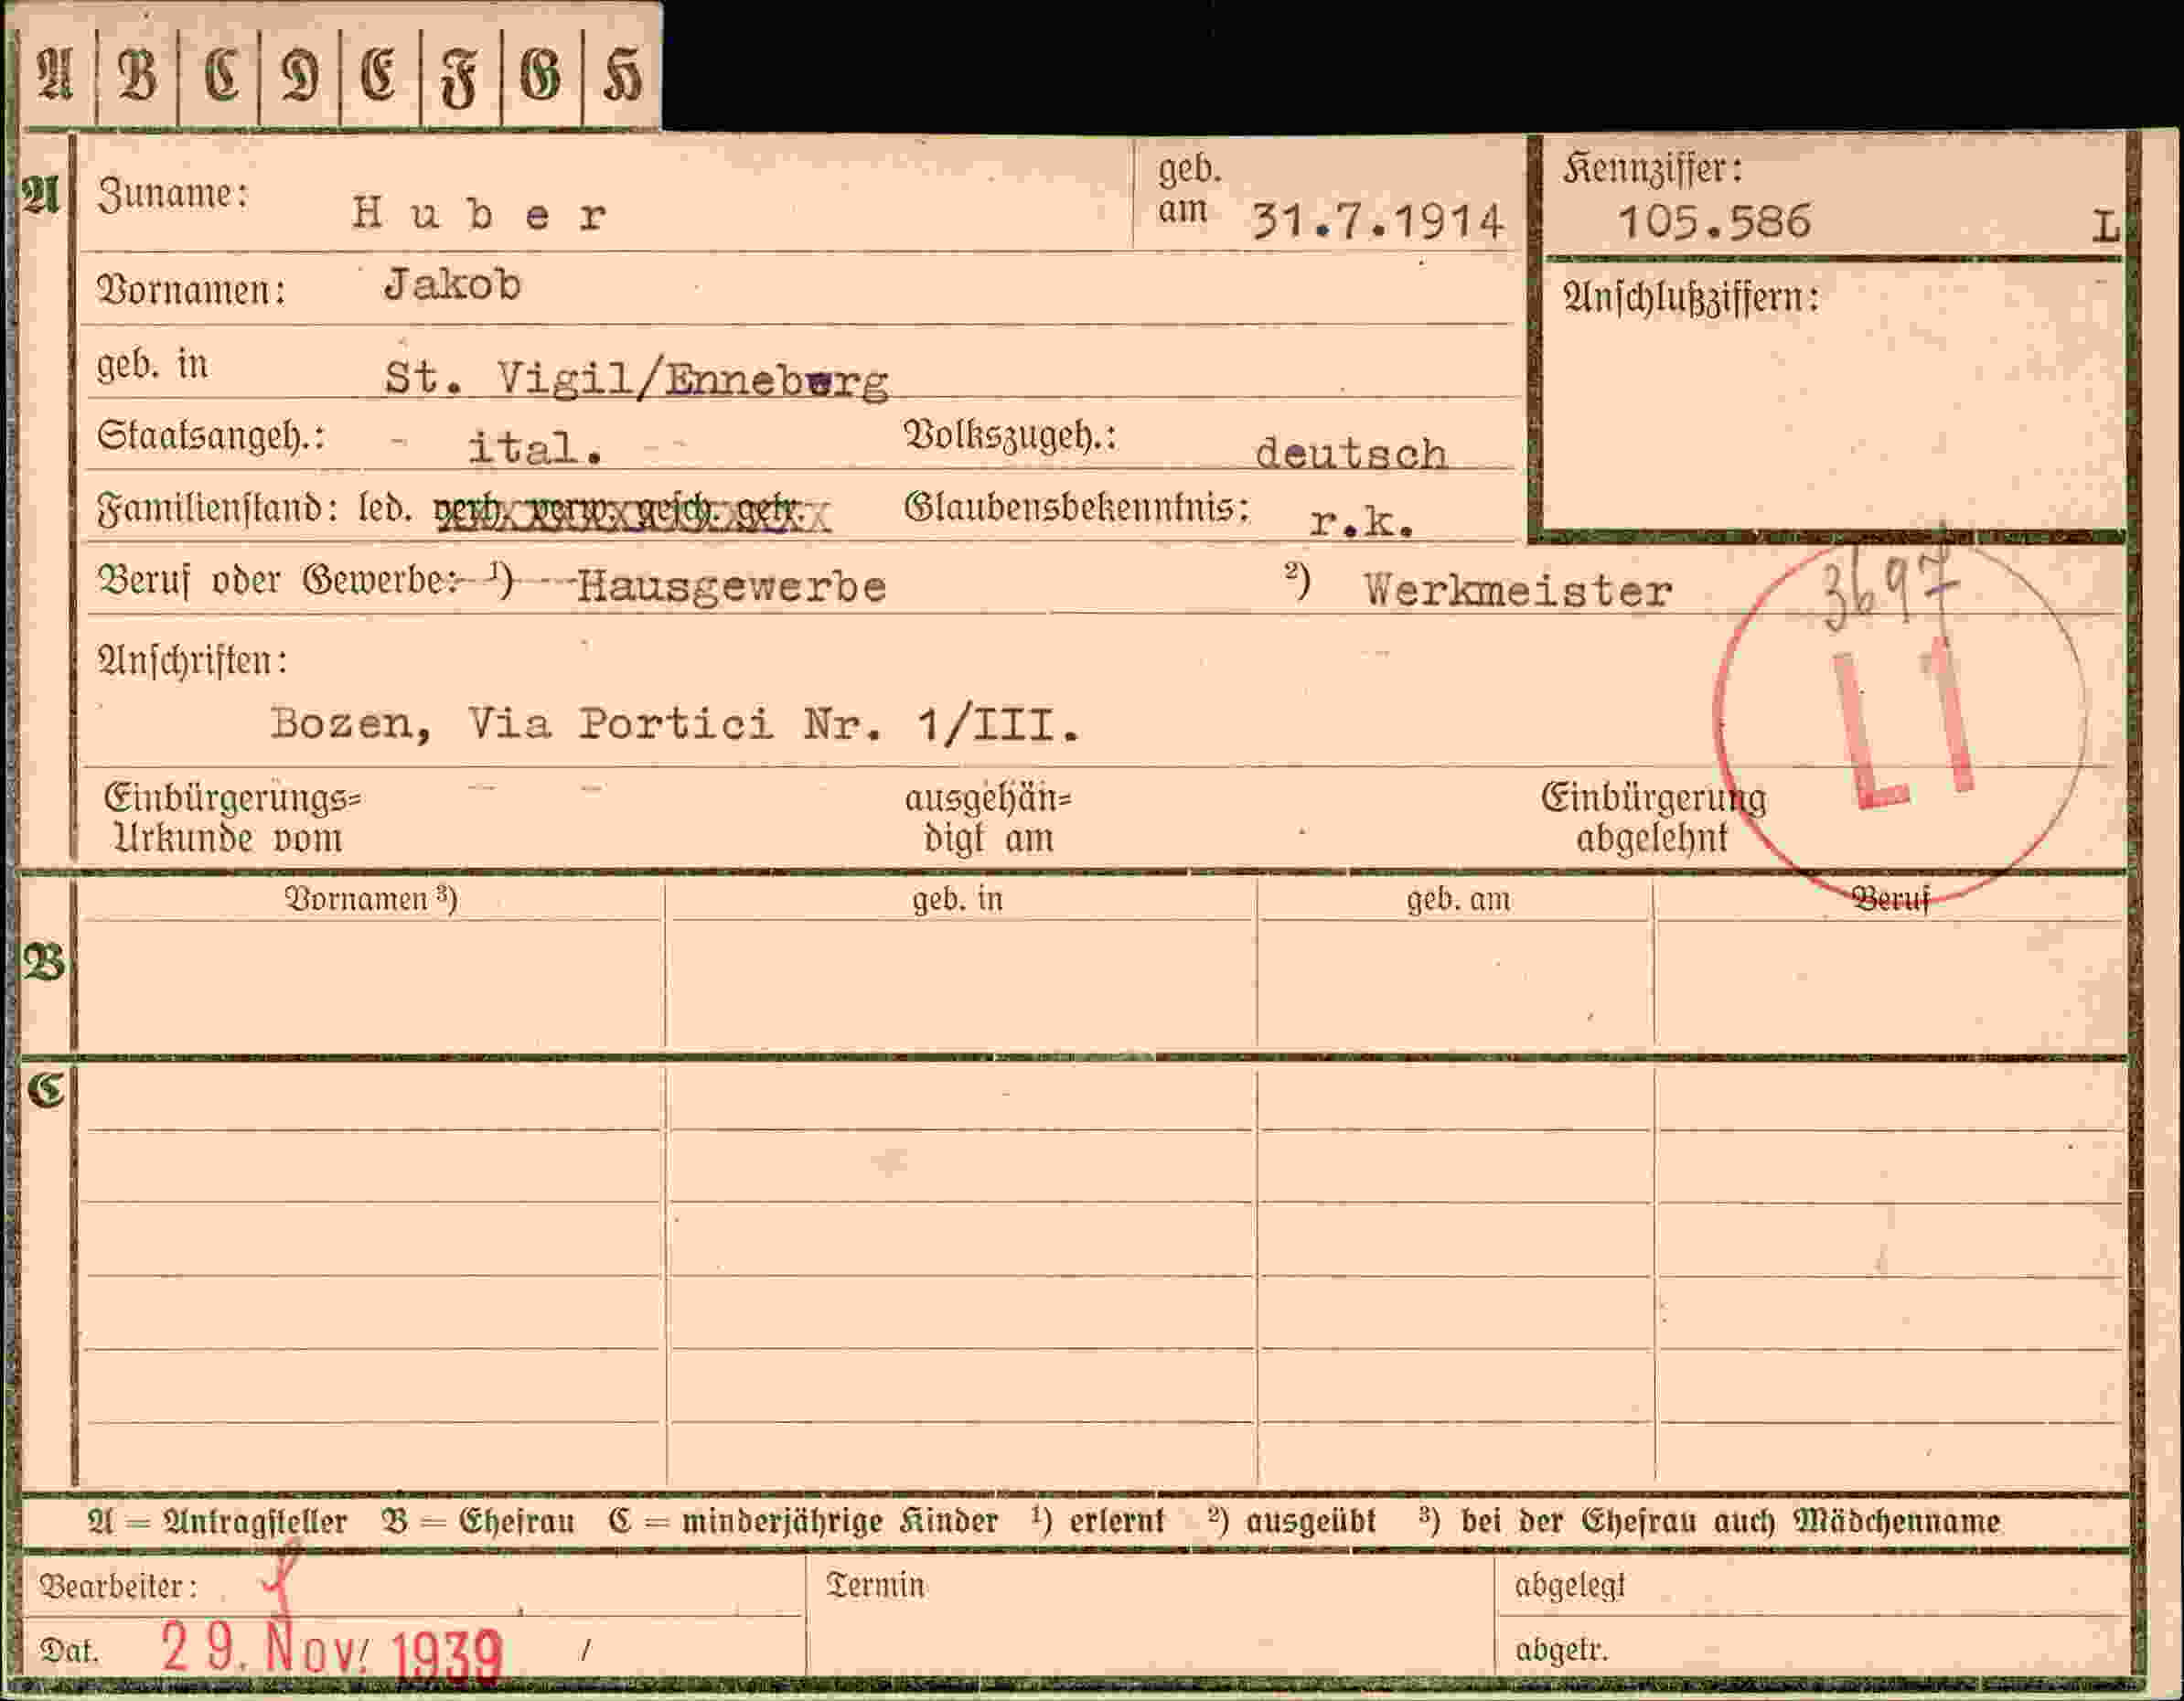Click citizenship value 'ital.'

[536, 448]
